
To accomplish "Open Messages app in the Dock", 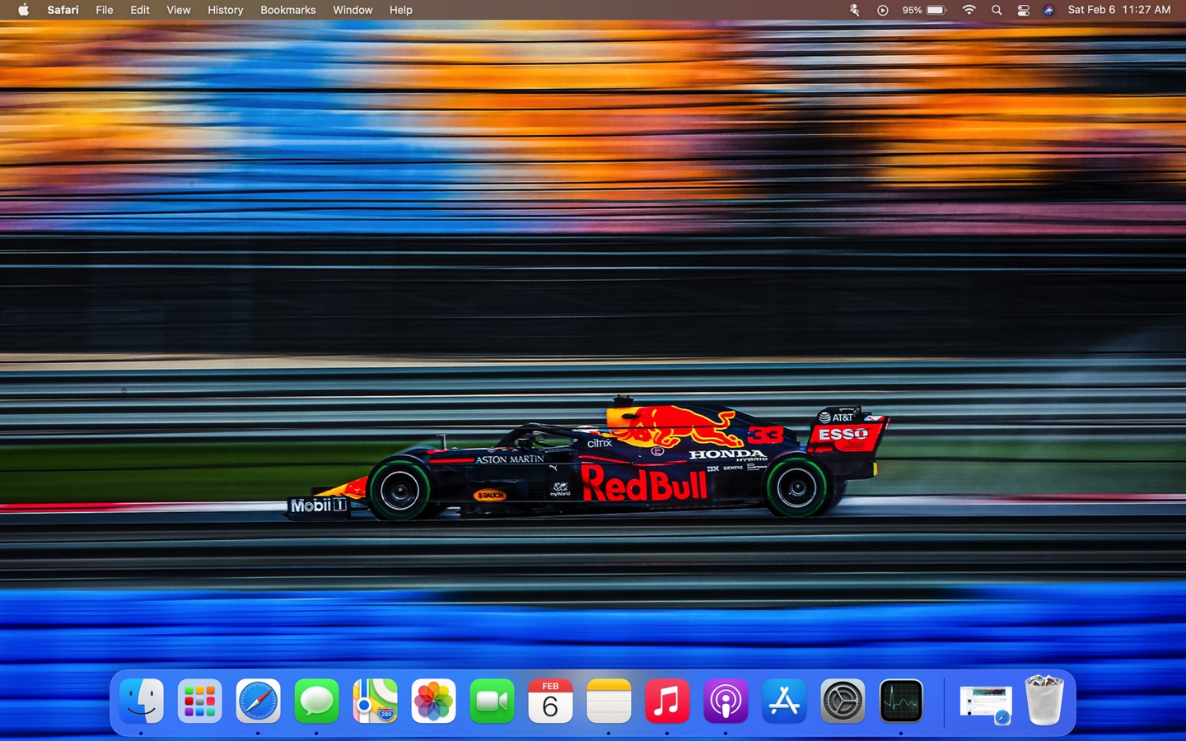I will click(x=316, y=701).
